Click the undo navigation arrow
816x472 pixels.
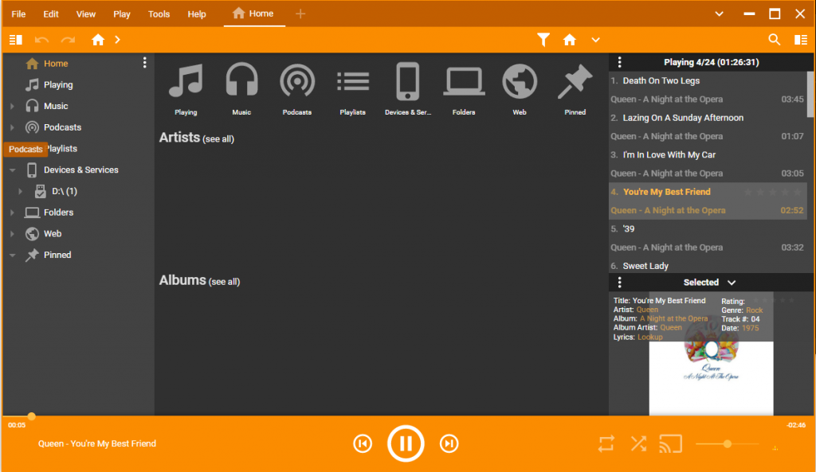click(41, 40)
